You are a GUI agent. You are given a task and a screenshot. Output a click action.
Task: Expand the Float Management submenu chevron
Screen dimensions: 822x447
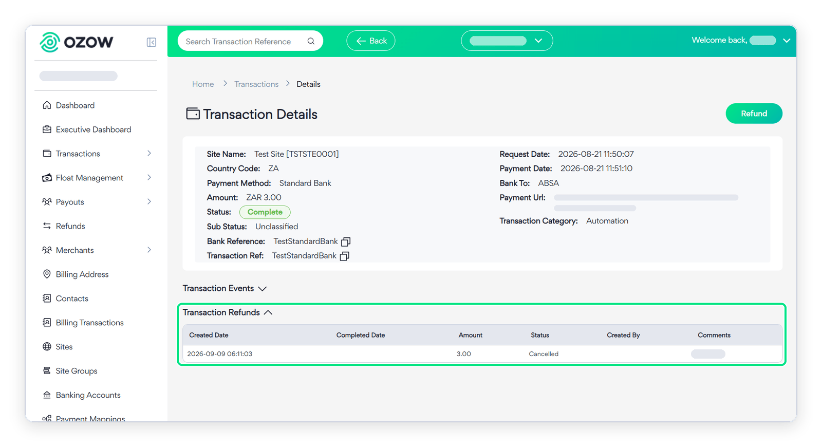[x=150, y=178]
